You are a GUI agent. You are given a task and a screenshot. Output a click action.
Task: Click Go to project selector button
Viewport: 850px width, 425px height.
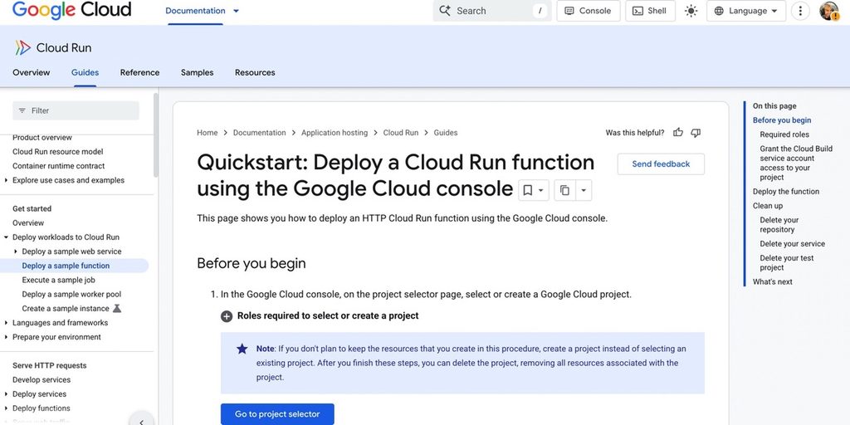pos(277,414)
